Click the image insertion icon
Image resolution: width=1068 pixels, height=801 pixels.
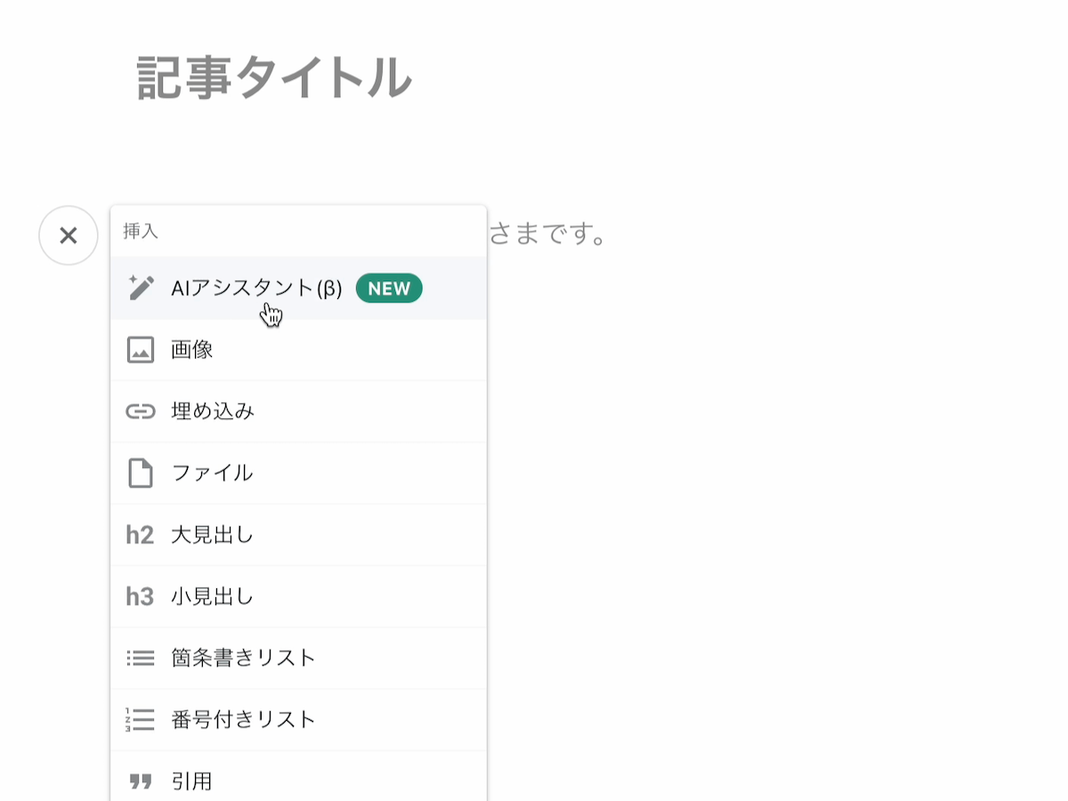140,349
